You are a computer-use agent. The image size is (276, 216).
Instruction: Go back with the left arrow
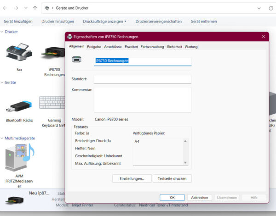tap(5, 8)
